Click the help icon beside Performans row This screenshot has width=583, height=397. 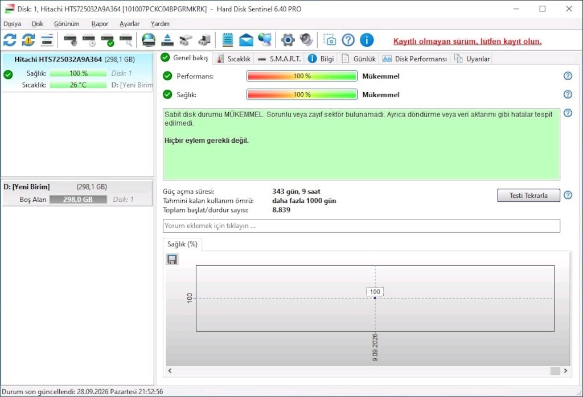pos(568,76)
